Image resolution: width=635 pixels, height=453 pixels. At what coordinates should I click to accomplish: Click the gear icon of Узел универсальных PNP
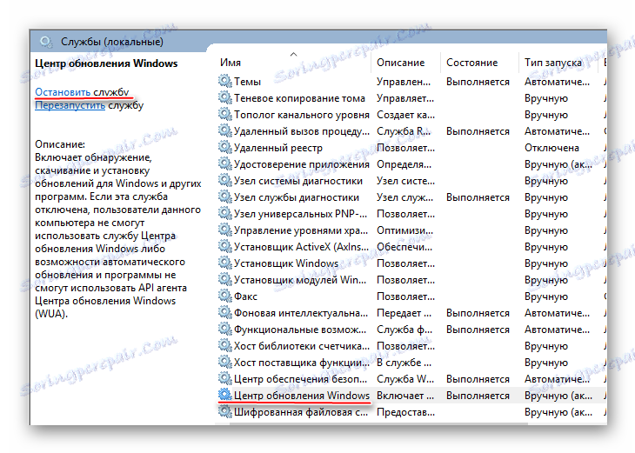224,213
